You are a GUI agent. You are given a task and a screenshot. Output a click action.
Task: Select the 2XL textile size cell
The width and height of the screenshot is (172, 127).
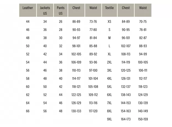[x=109, y=62]
